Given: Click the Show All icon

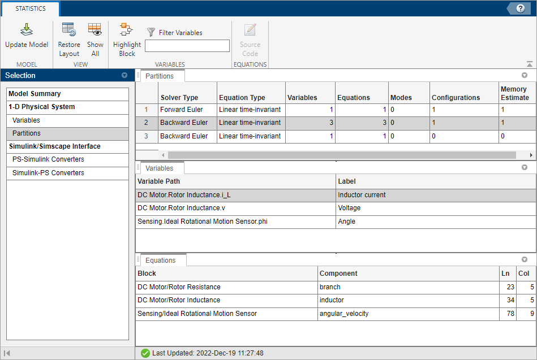Looking at the screenshot, I should click(94, 30).
